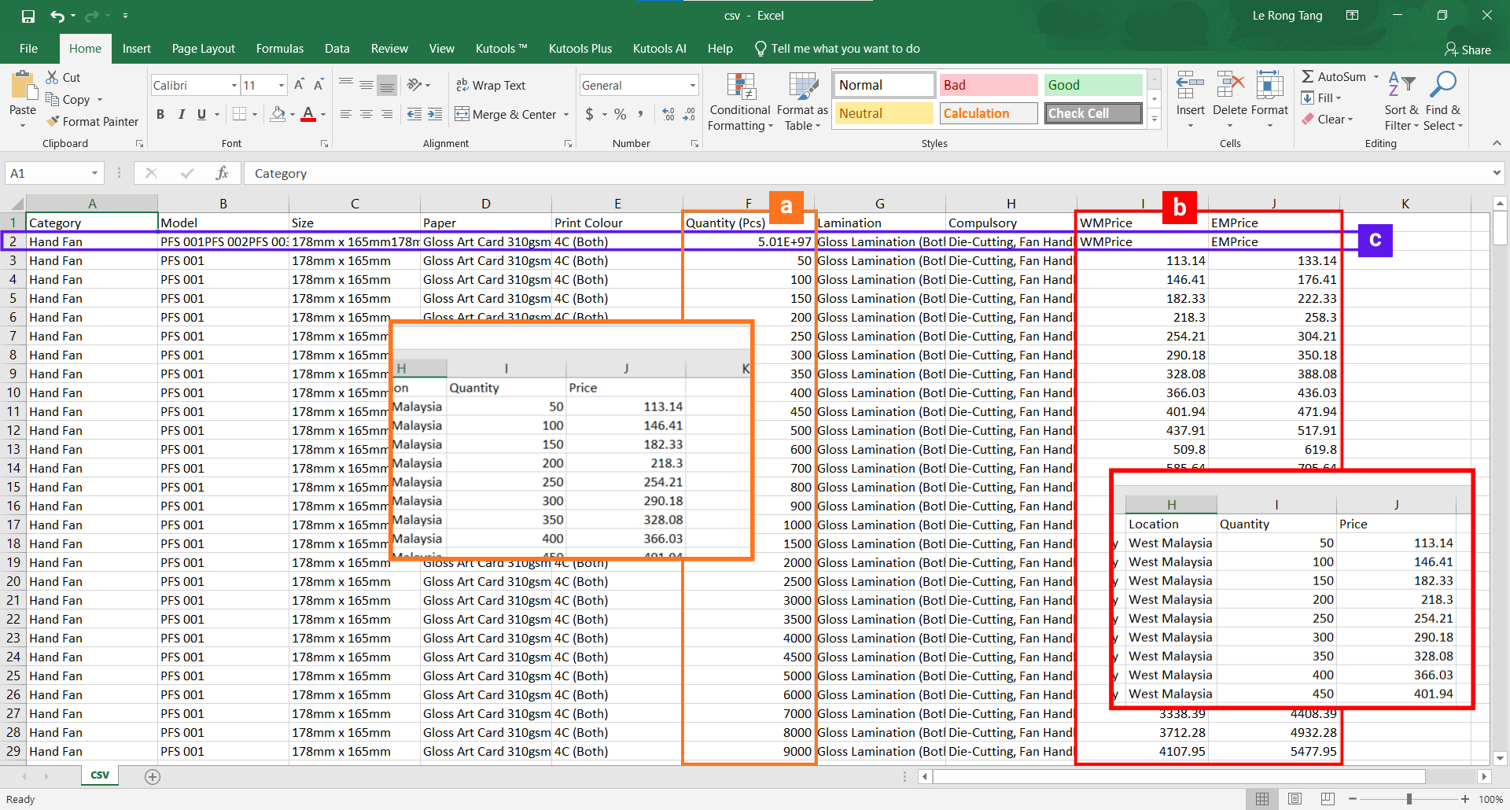Add a new sheet with plus icon
The width and height of the screenshot is (1510, 810).
click(x=153, y=777)
